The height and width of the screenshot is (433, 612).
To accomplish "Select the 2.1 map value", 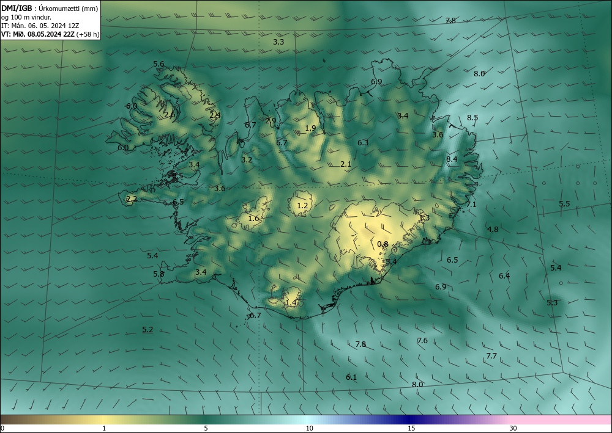I will (x=346, y=164).
